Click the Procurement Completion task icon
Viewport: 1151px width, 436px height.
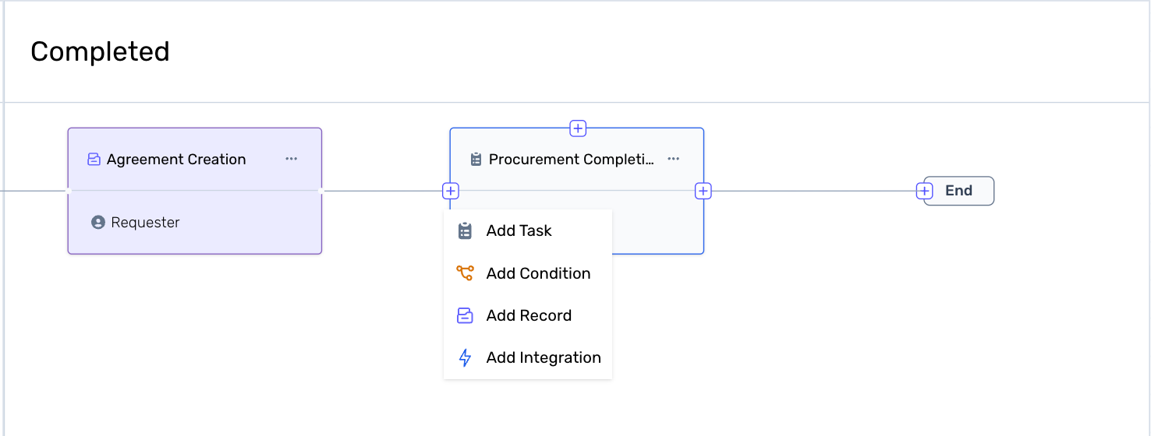(x=476, y=160)
